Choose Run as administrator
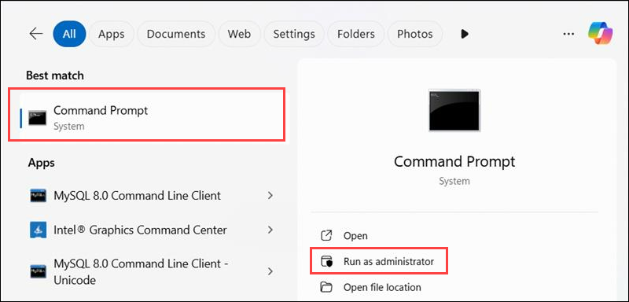 [x=379, y=261]
